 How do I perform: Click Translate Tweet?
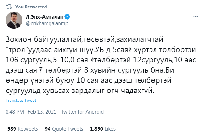[21, 100]
